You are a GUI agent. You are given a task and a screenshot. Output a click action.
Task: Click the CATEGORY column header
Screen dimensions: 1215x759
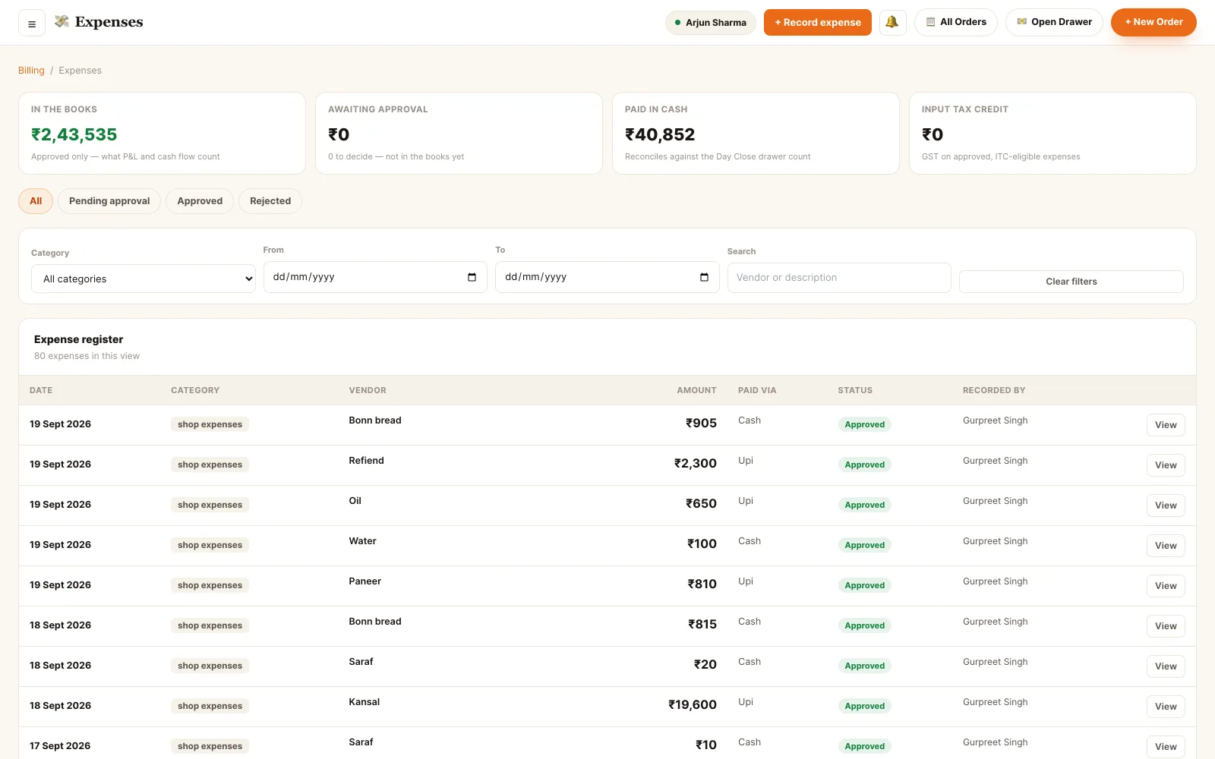click(x=195, y=390)
